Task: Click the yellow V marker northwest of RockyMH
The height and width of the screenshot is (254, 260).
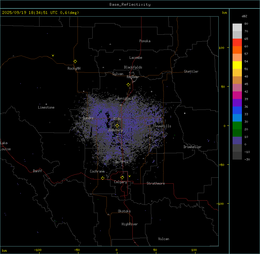Action: (53, 56)
